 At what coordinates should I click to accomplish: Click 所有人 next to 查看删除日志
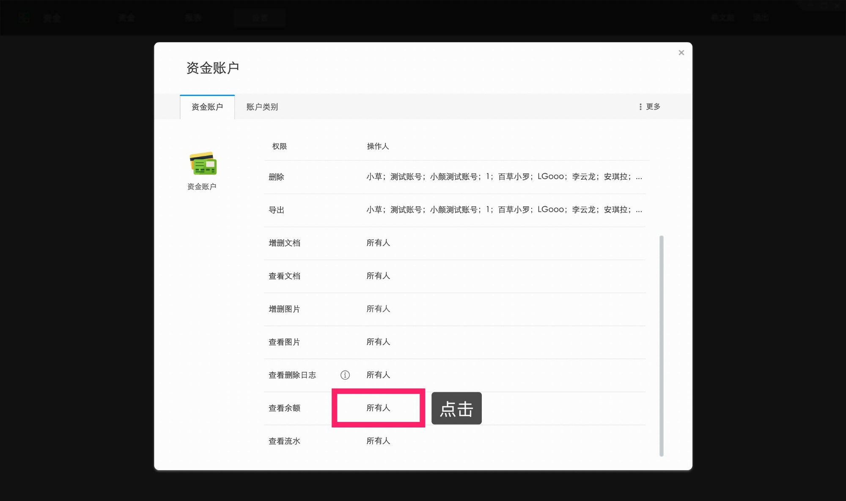[378, 375]
